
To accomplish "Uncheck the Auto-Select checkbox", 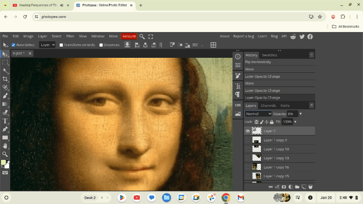I will [x=14, y=45].
